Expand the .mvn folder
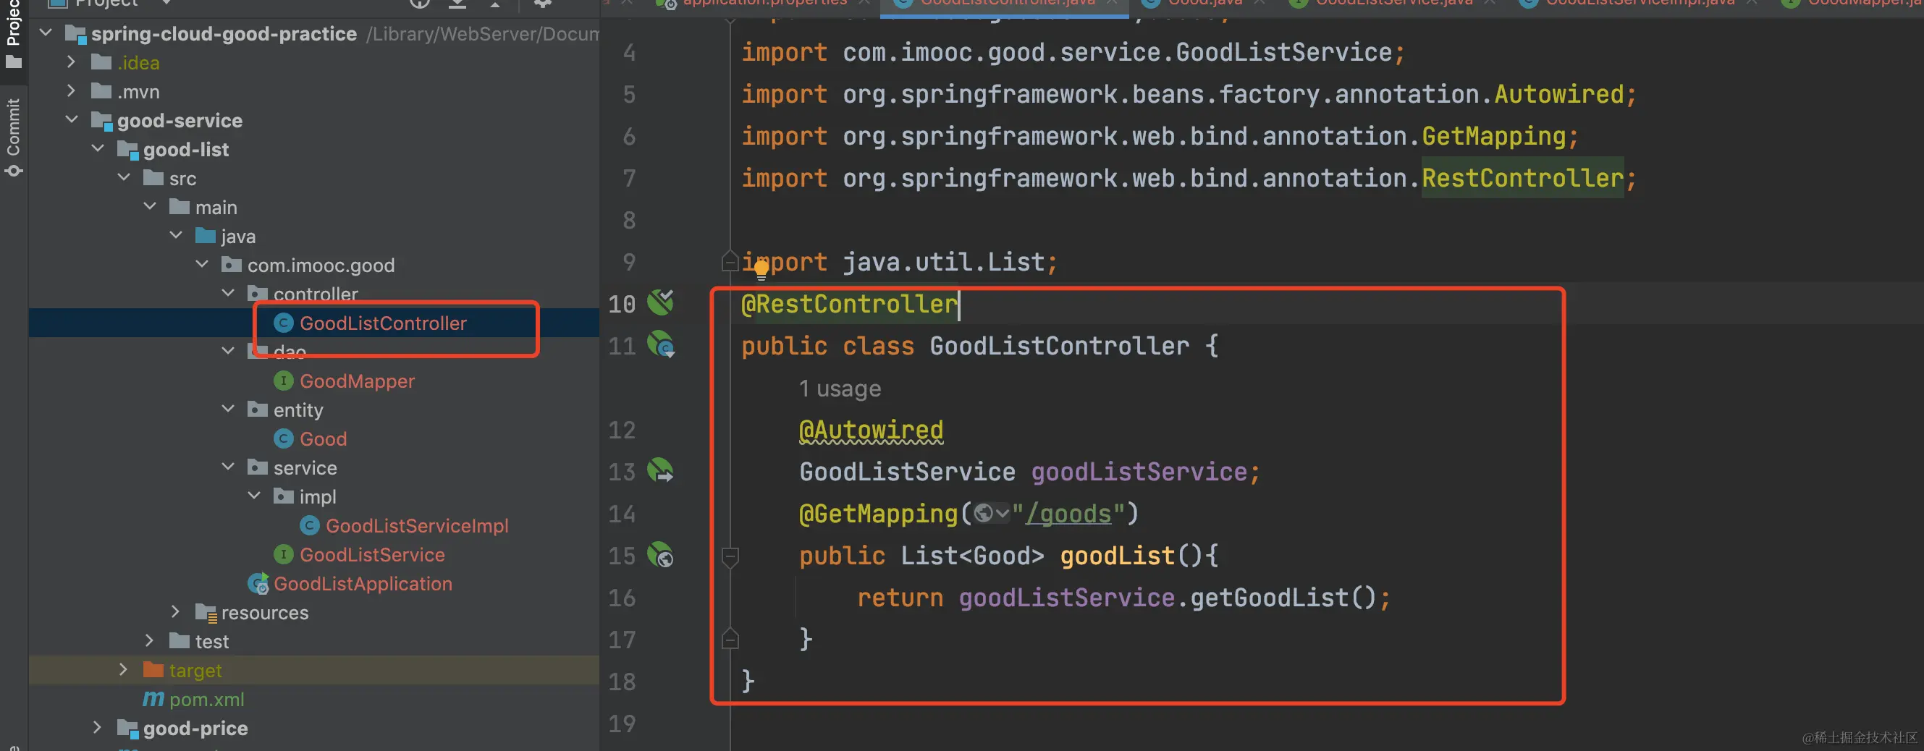1924x751 pixels. tap(71, 91)
